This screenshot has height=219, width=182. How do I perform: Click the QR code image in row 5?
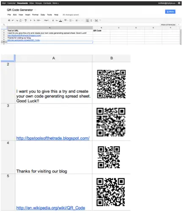point(110,192)
